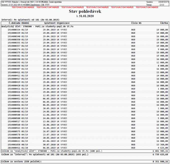Select document number 2014000411
This screenshot has width=170, height=164.
pyautogui.click(x=14, y=148)
